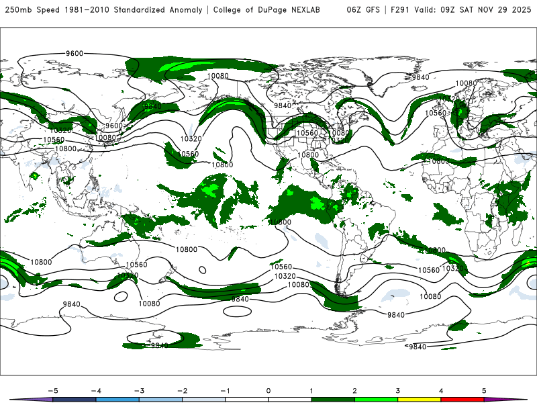Select the light blue -3 to -2 colorbar segment

coord(160,400)
